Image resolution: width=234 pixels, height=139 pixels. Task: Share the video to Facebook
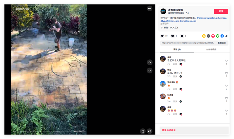pyautogui.click(x=222, y=36)
